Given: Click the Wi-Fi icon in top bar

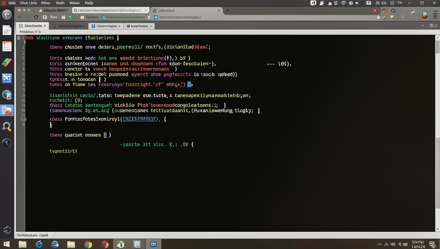Looking at the screenshot, I should (x=343, y=3).
